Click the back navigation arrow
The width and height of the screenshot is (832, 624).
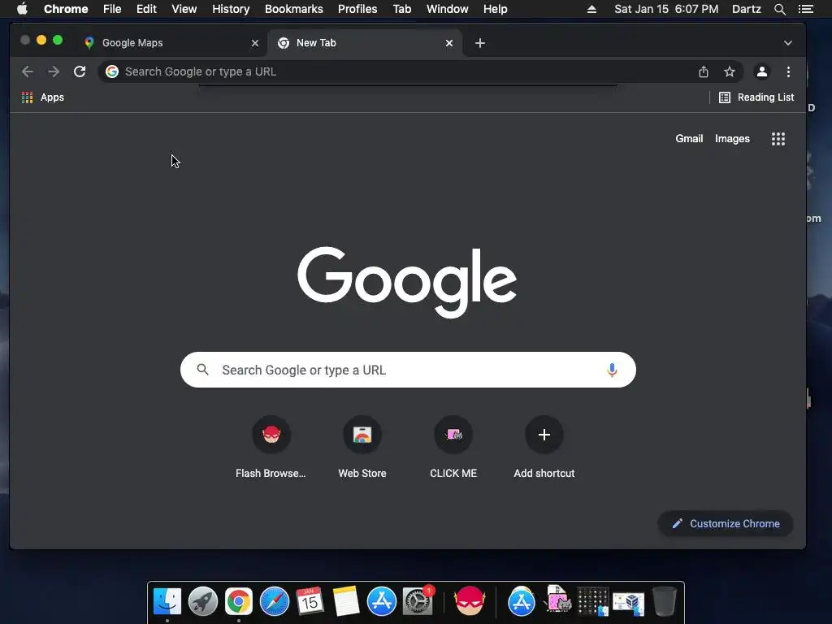click(27, 71)
